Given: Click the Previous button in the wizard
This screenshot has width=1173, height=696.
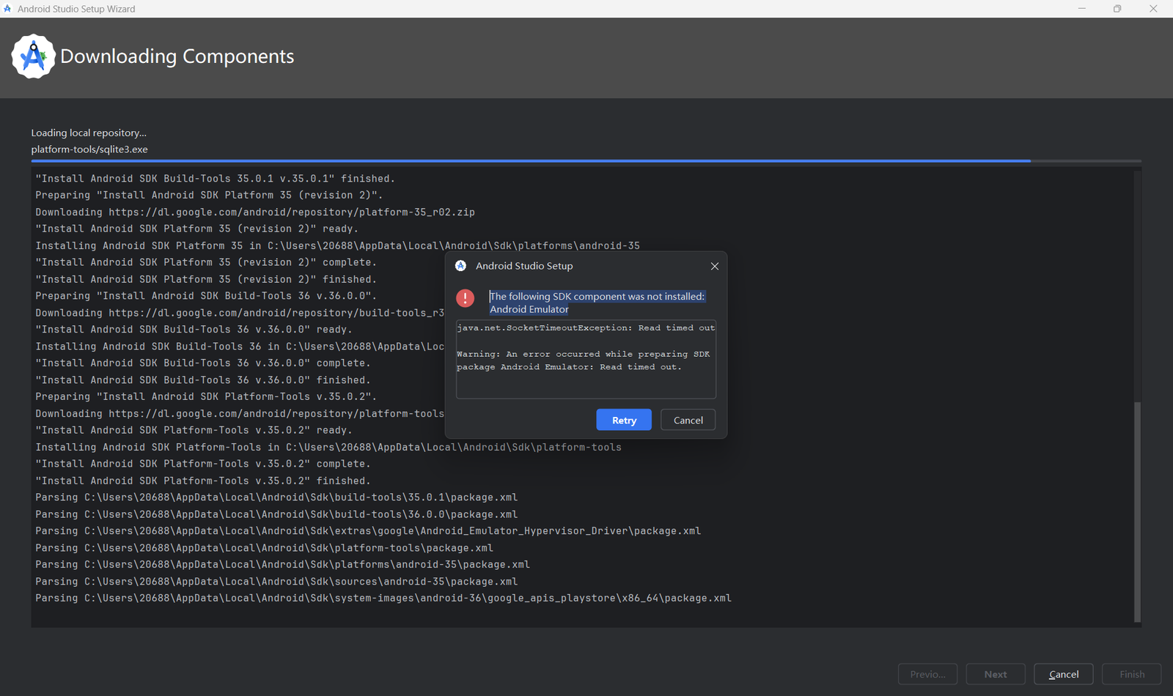Looking at the screenshot, I should click(x=927, y=674).
